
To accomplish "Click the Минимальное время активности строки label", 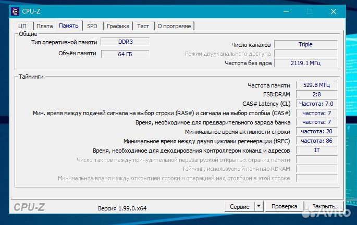I will (x=238, y=132).
